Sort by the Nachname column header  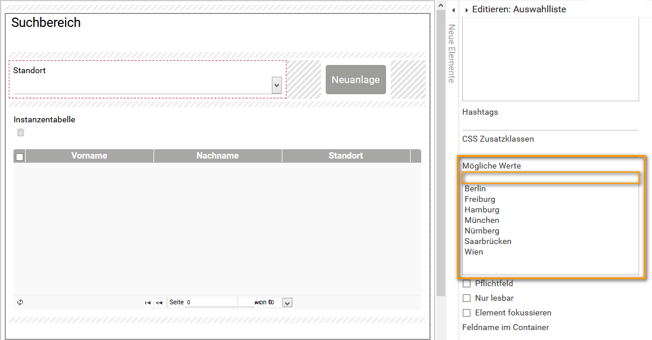[217, 156]
